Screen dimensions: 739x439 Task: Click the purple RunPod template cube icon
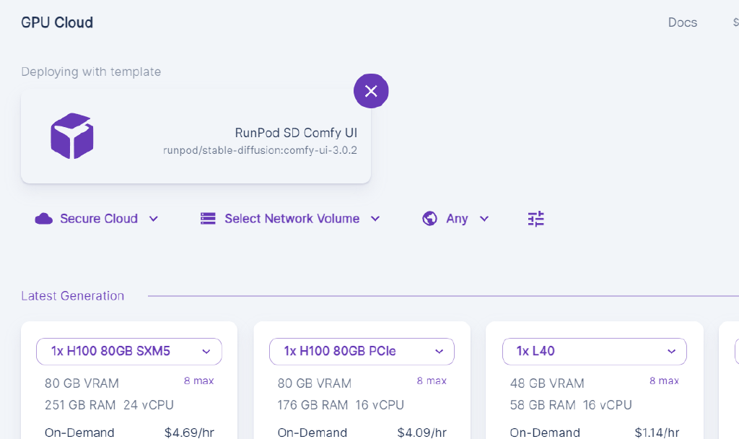click(72, 136)
